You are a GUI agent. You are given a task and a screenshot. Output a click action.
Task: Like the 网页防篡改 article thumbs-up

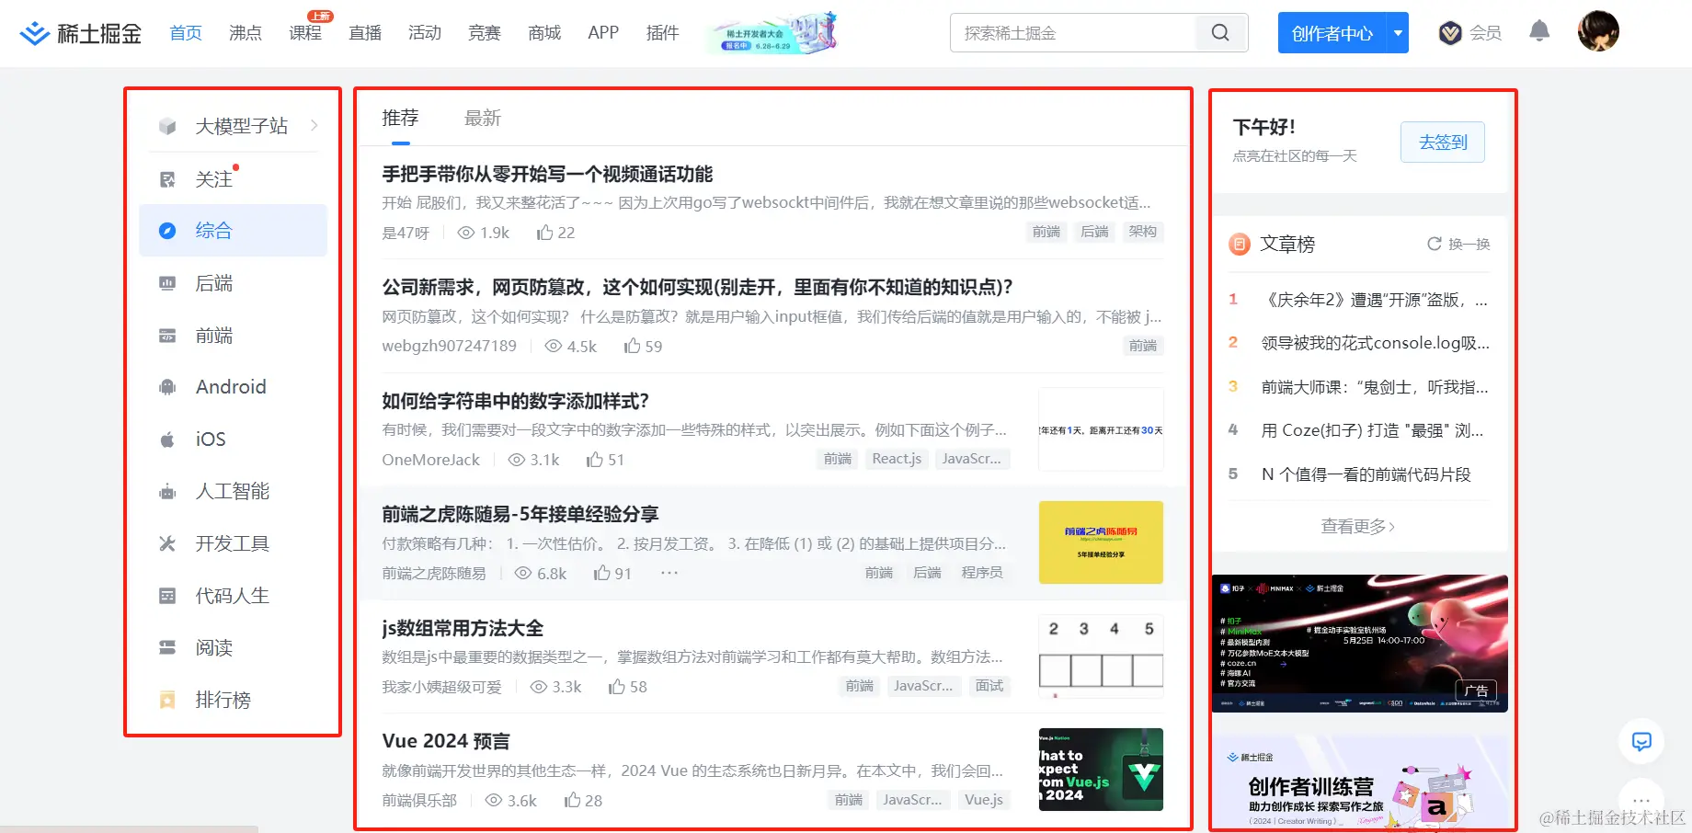point(632,346)
